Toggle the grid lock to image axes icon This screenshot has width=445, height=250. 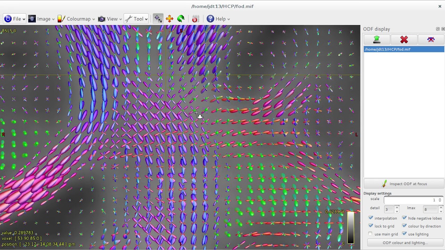pos(196,19)
